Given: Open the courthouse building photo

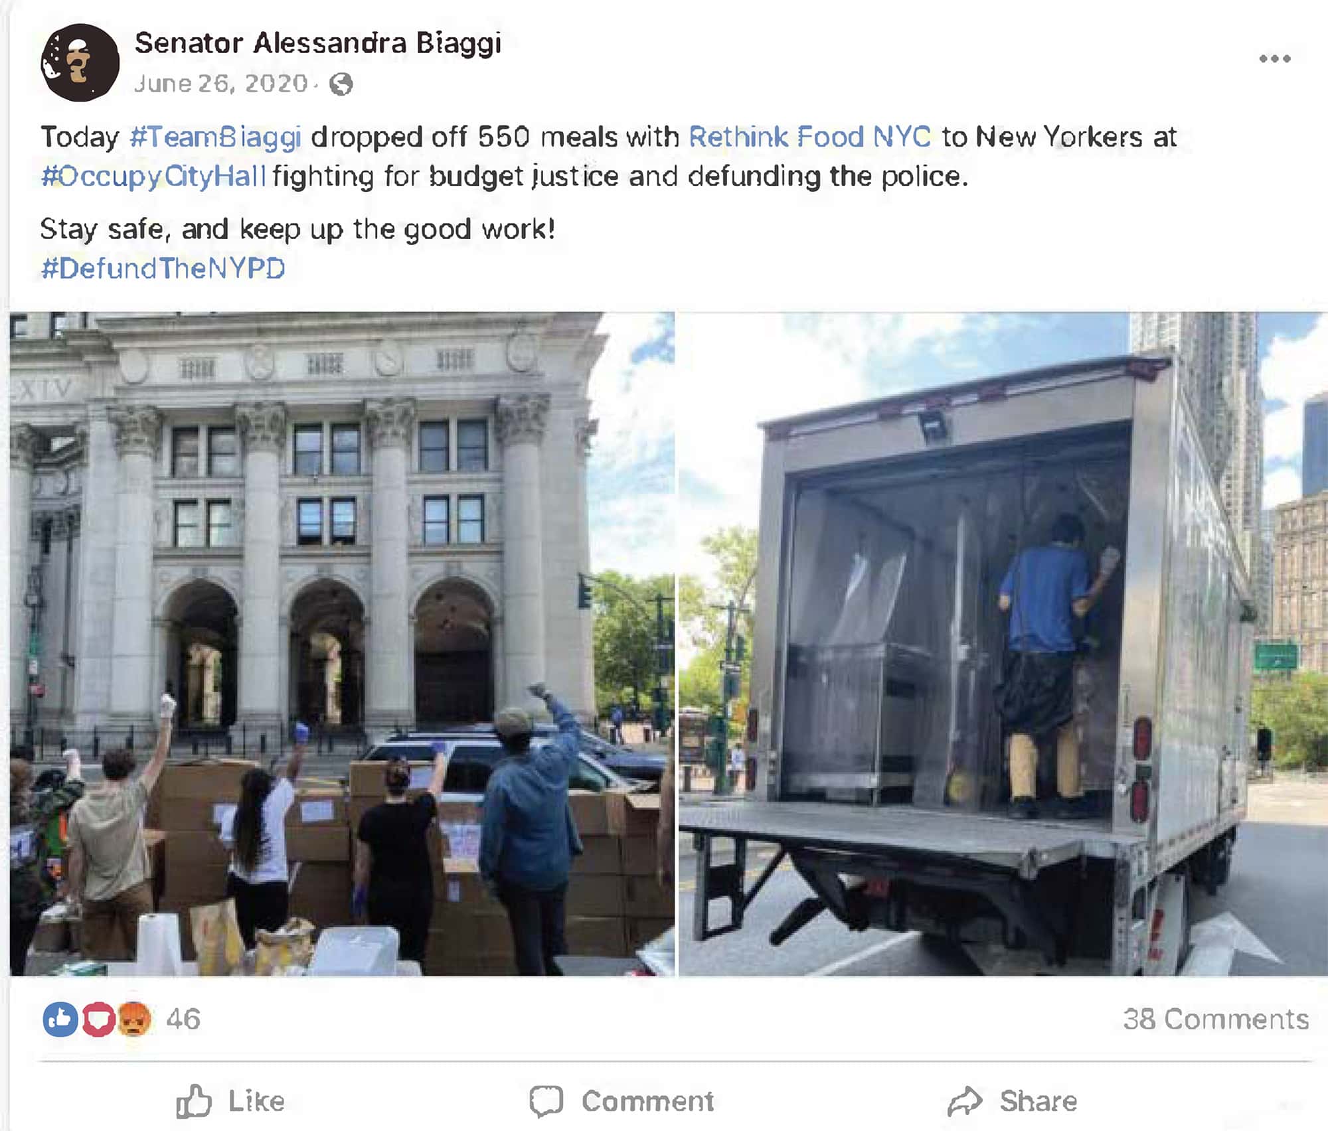Looking at the screenshot, I should (x=342, y=644).
